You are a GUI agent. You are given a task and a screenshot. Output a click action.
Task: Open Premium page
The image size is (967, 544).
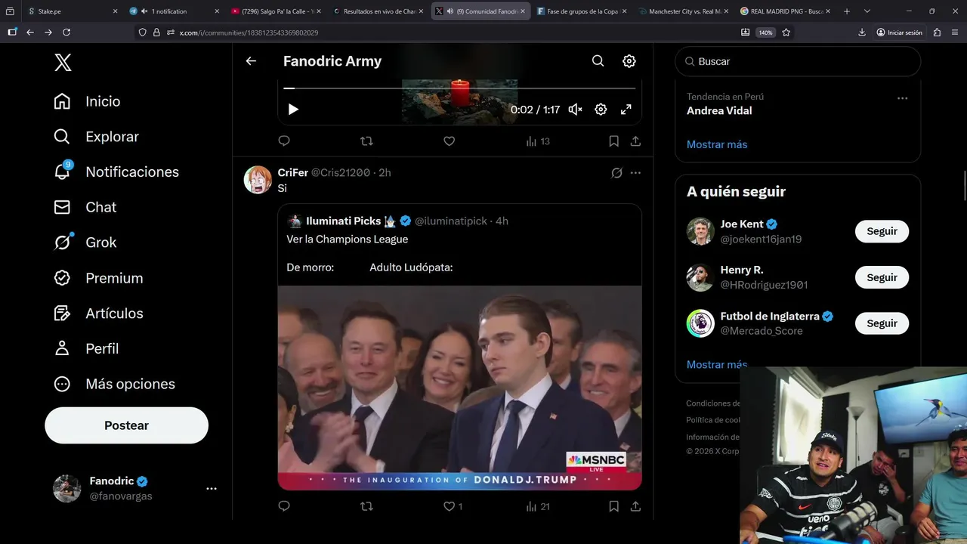click(x=98, y=278)
